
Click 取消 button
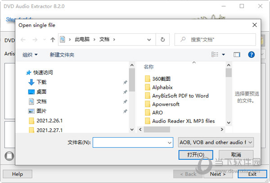click(236, 155)
